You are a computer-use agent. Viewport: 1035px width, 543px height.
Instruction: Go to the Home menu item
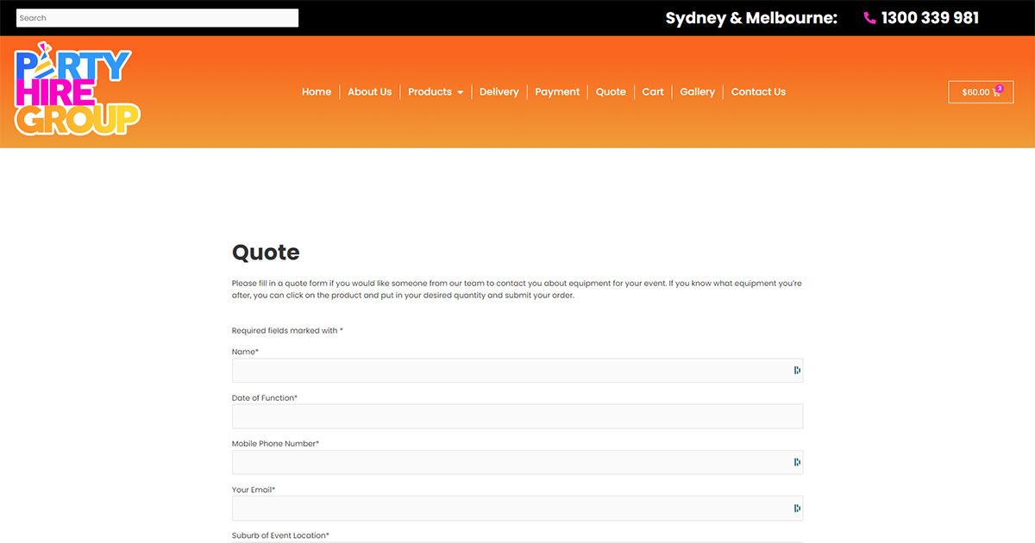pyautogui.click(x=317, y=91)
